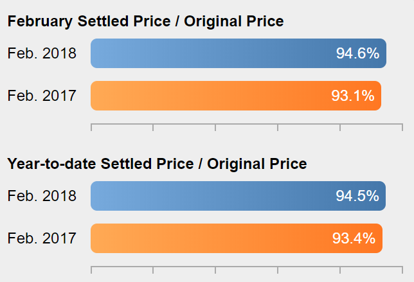Click the Year-to-date Settled Price / Original Price heading
414x282 pixels.
click(157, 164)
